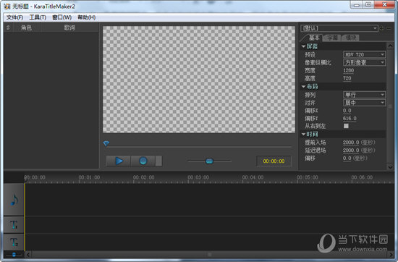Click the checkered preview canvas
398x262 pixels.
[x=199, y=79]
